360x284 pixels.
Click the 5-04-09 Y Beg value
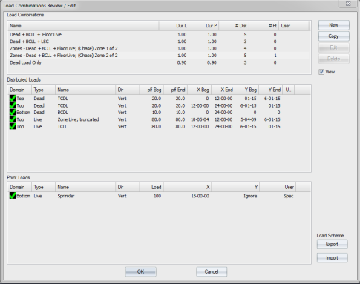(x=249, y=119)
